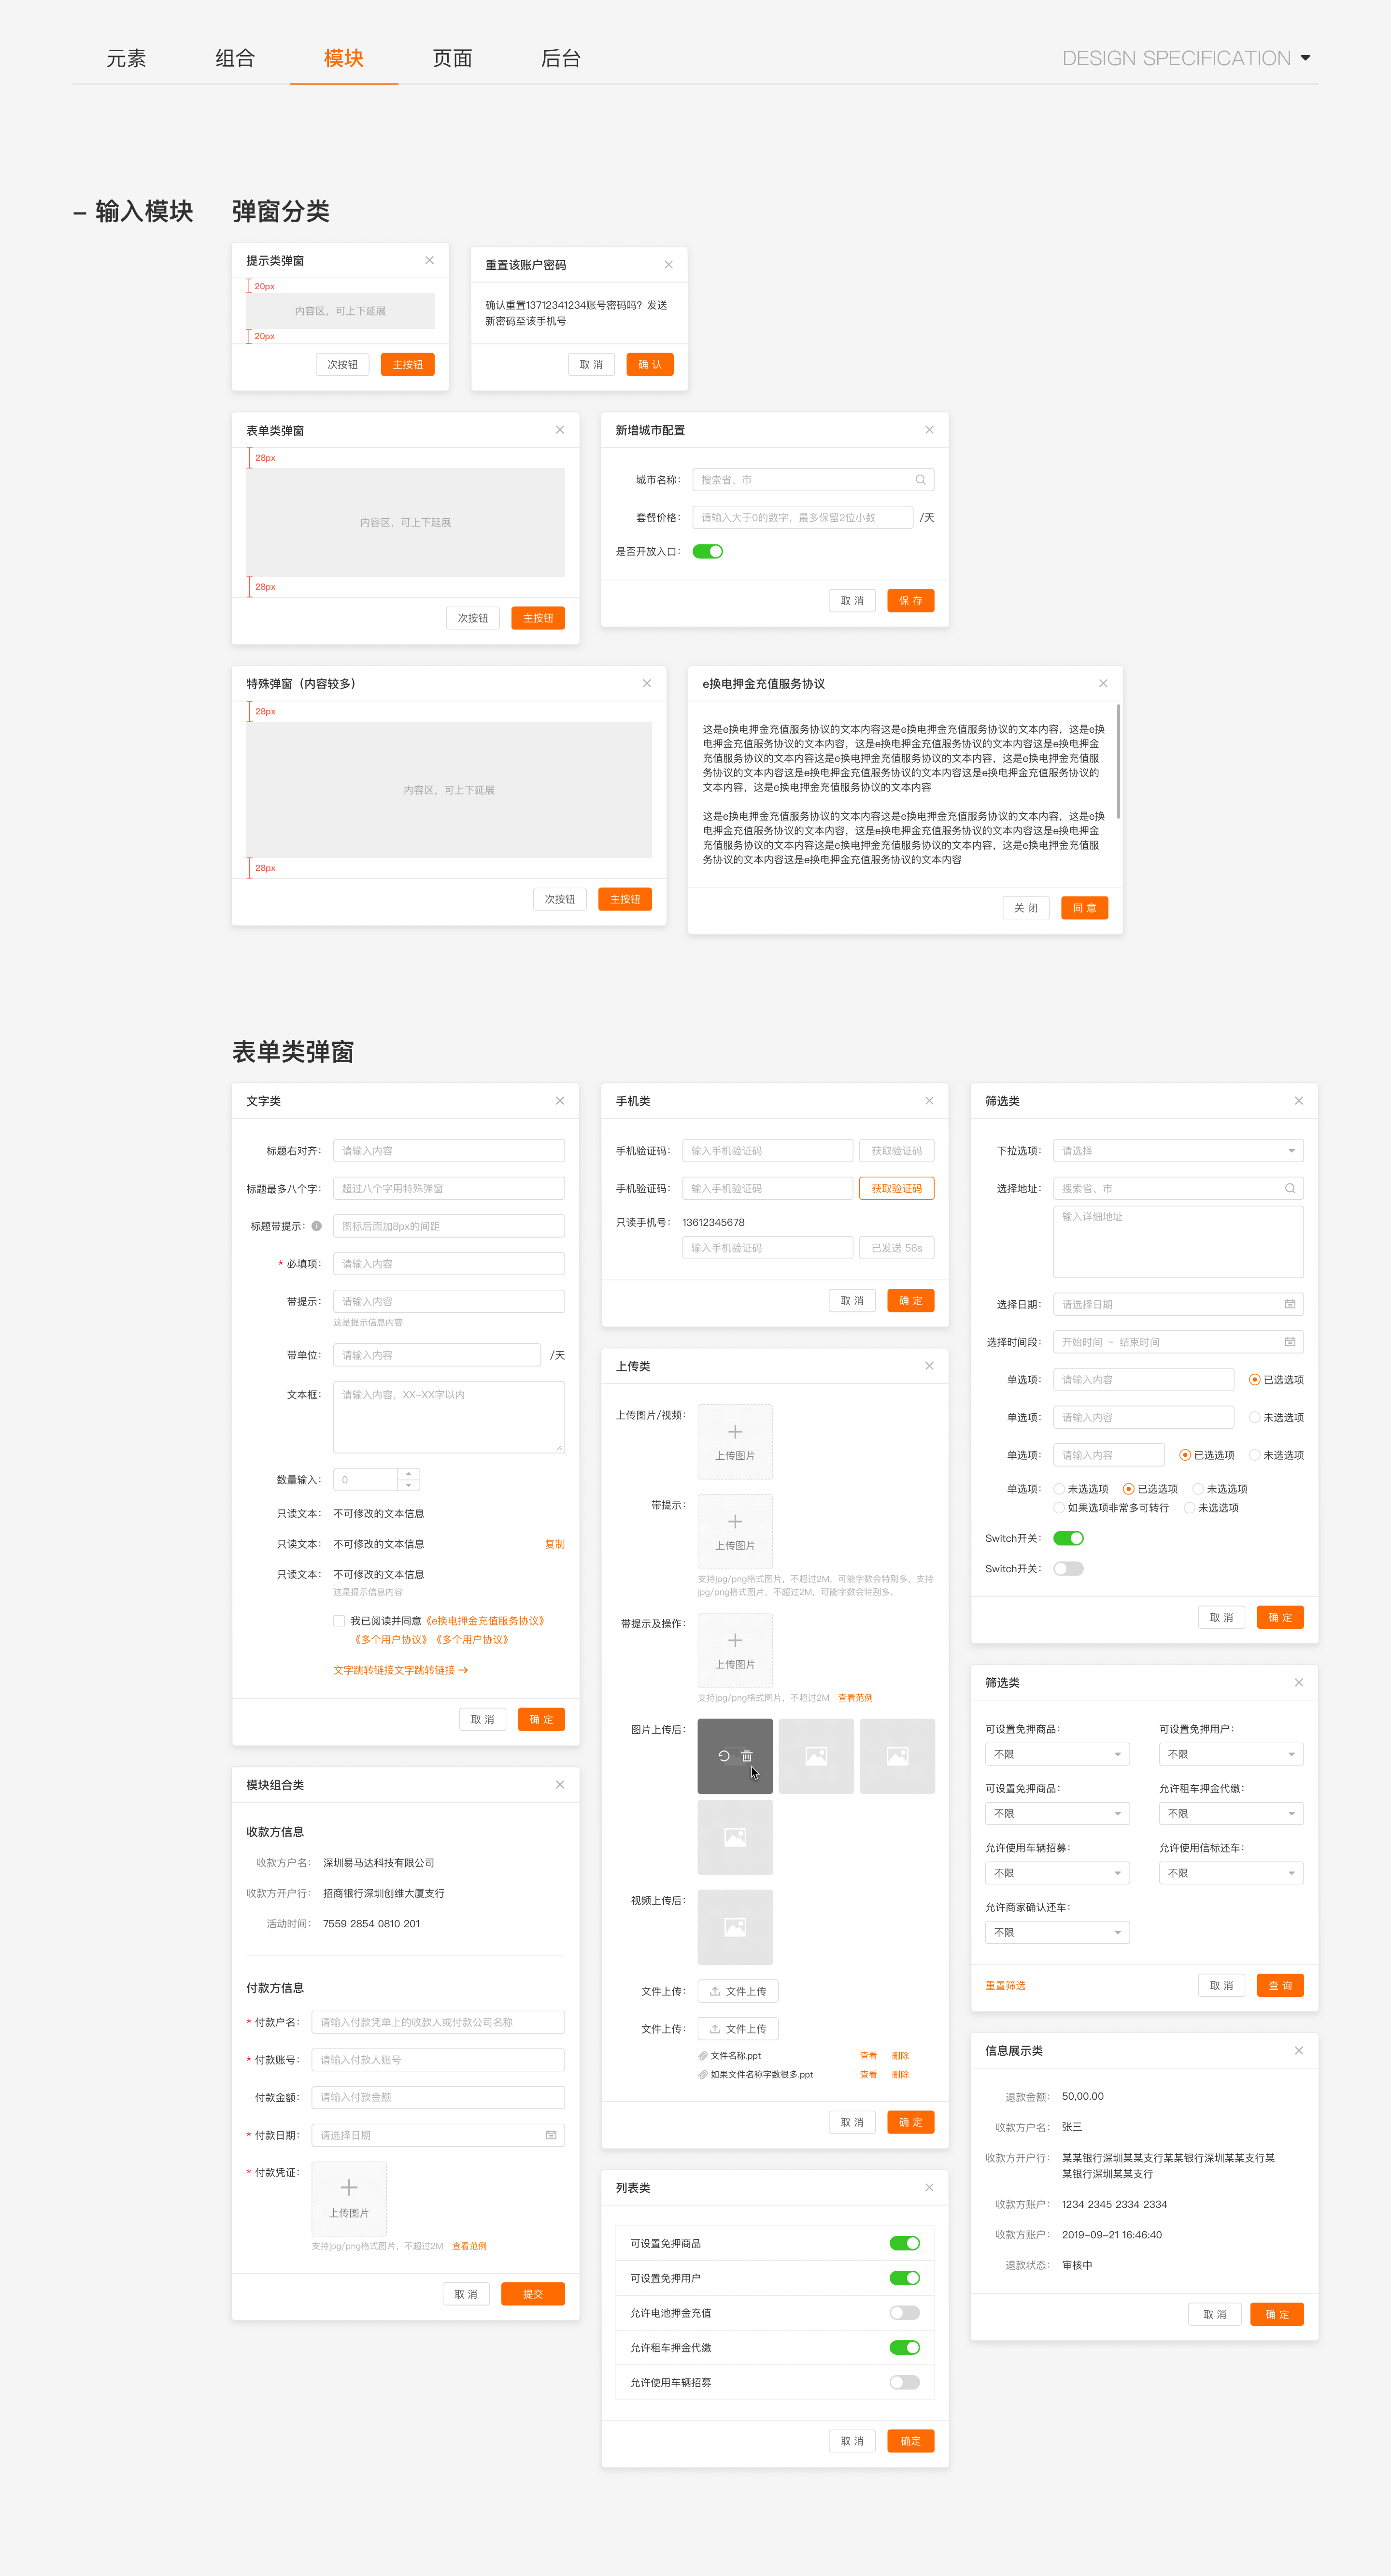Click the 复制 link beside 只读文本

(555, 1544)
